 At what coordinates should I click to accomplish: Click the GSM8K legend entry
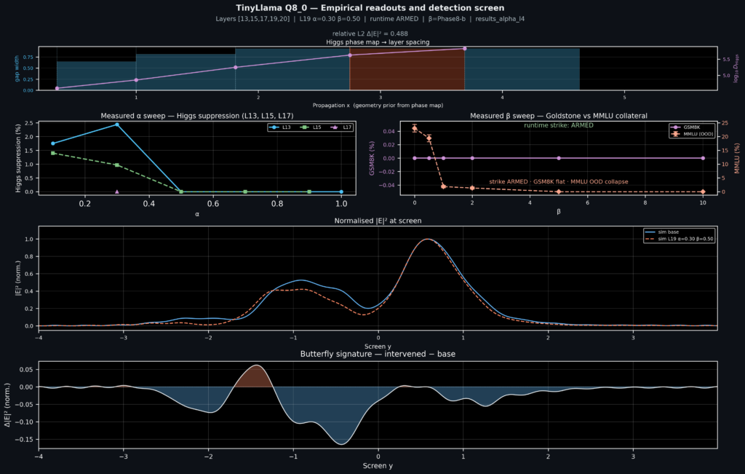(685, 127)
